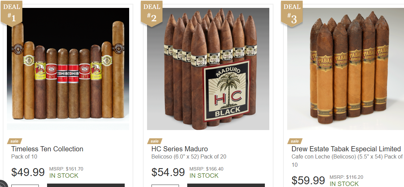
Task: Click the Deal #1 ribbon badge
Action: click(x=12, y=13)
